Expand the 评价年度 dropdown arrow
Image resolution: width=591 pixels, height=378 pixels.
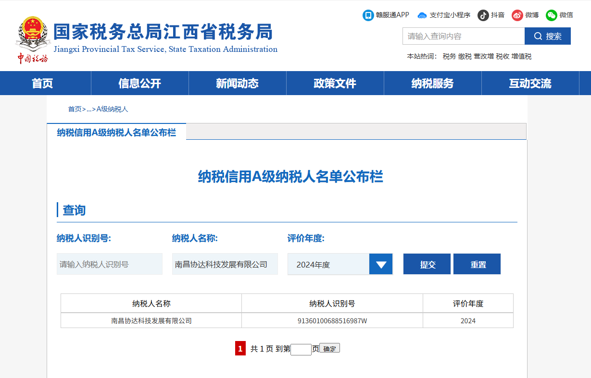[x=381, y=265]
